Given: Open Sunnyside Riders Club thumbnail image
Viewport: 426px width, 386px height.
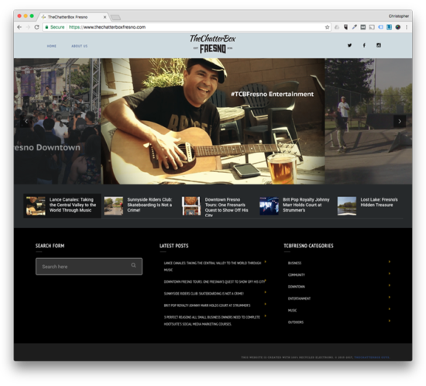Looking at the screenshot, I should coord(114,206).
